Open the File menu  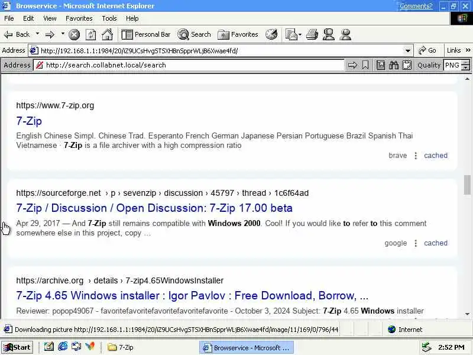coord(9,18)
